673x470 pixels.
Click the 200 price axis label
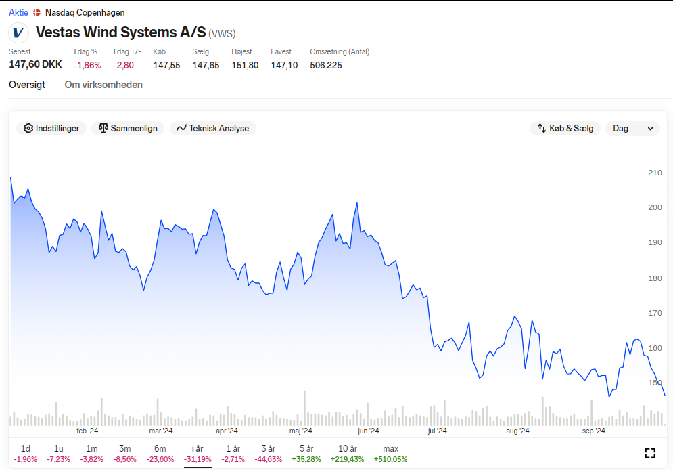coord(655,207)
